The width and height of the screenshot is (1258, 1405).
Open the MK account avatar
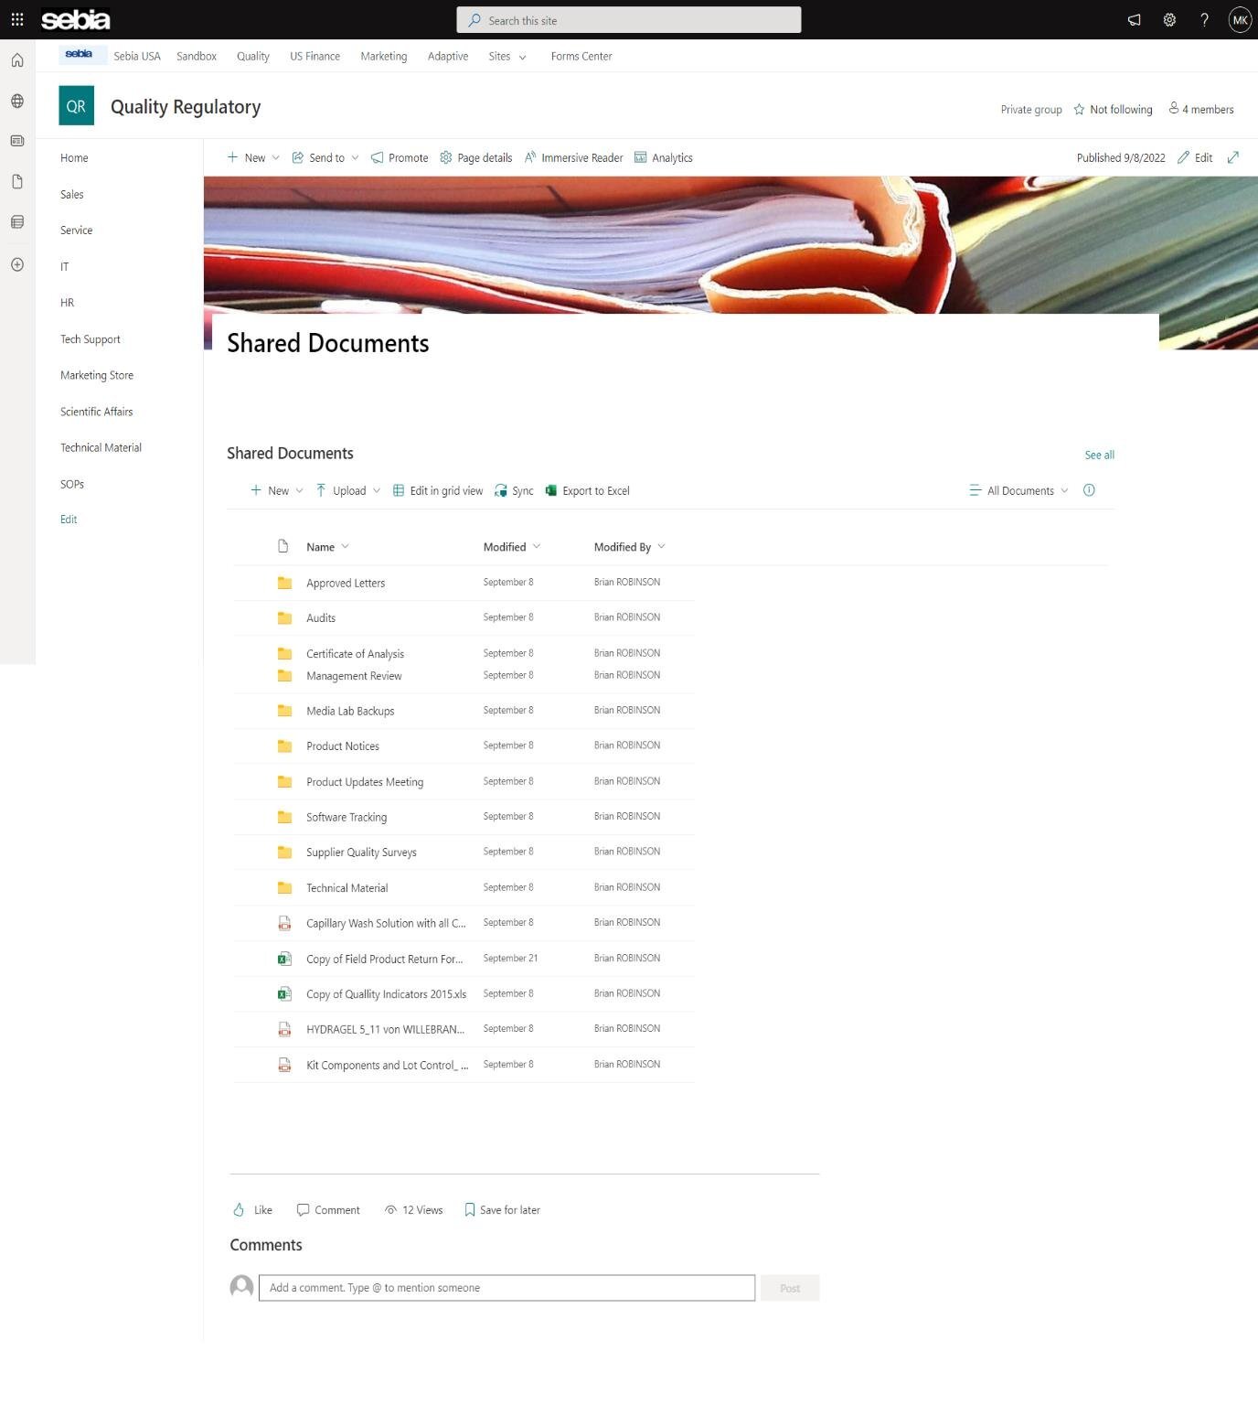pos(1240,20)
